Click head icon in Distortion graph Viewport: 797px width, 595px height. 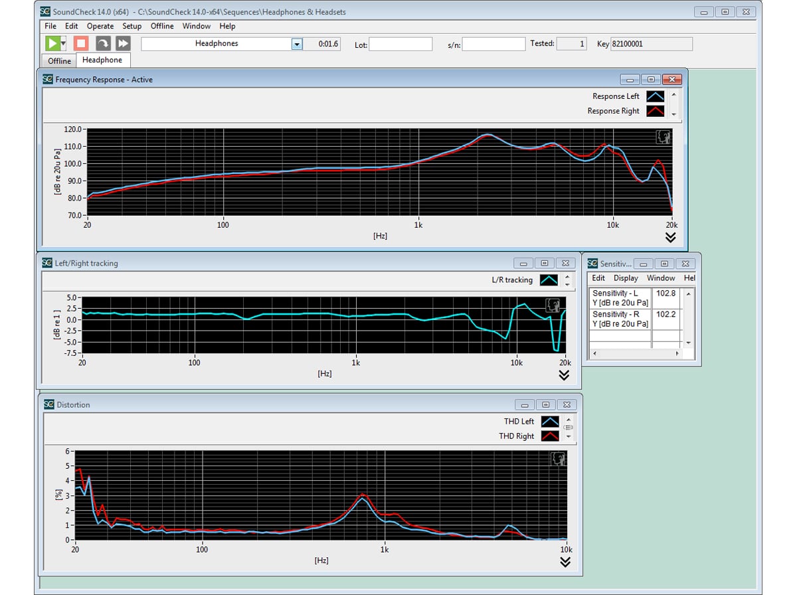pos(558,459)
